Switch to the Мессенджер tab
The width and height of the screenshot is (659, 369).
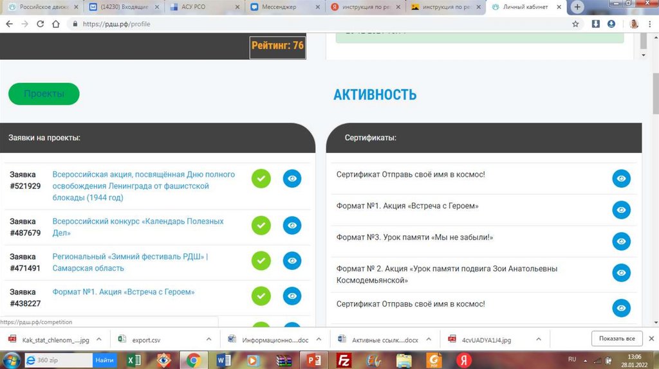pyautogui.click(x=284, y=7)
